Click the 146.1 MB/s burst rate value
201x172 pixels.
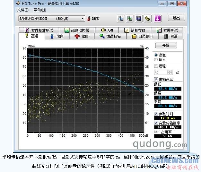click(168, 127)
